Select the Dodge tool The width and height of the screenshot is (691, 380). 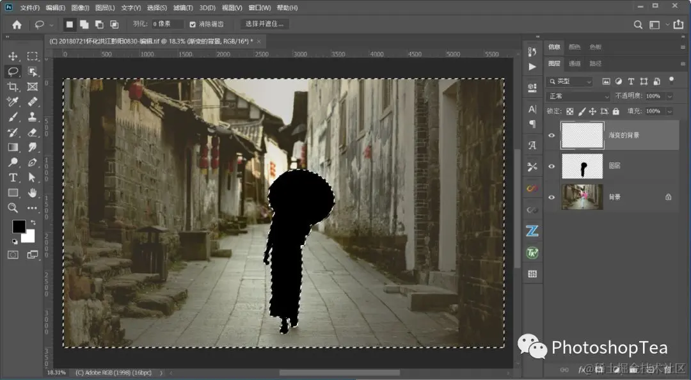(13, 162)
